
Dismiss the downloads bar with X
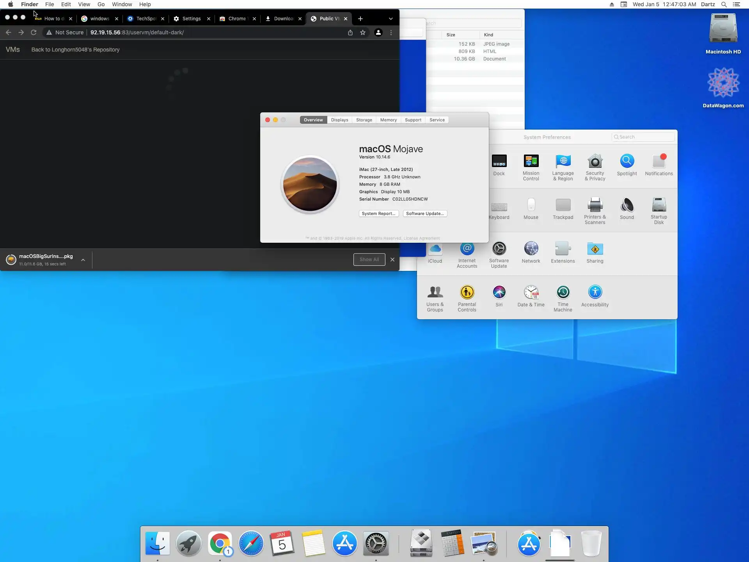coord(392,260)
